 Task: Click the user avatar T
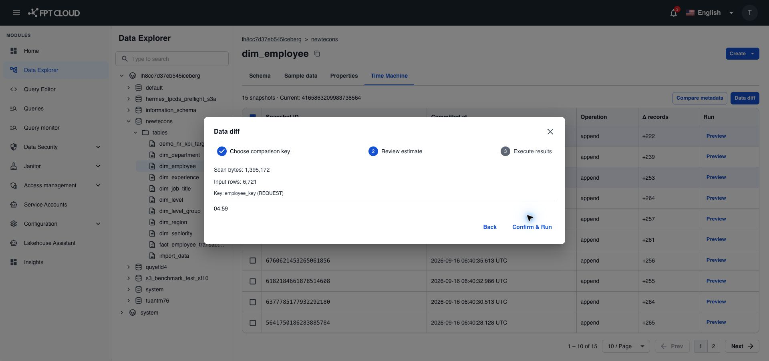click(x=749, y=13)
